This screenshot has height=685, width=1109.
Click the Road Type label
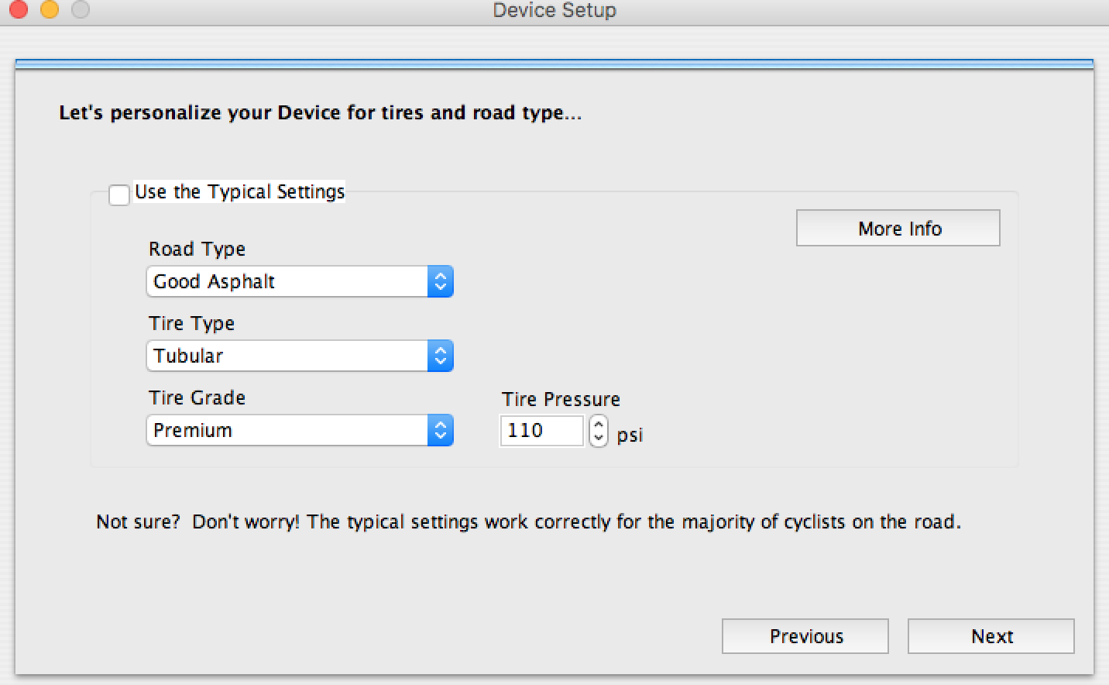pyautogui.click(x=197, y=249)
